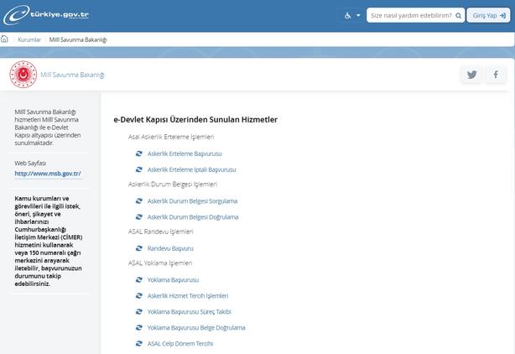The height and width of the screenshot is (354, 515).
Task: Open Askerlik Durum Belgesi Doğrulama
Action: click(193, 217)
